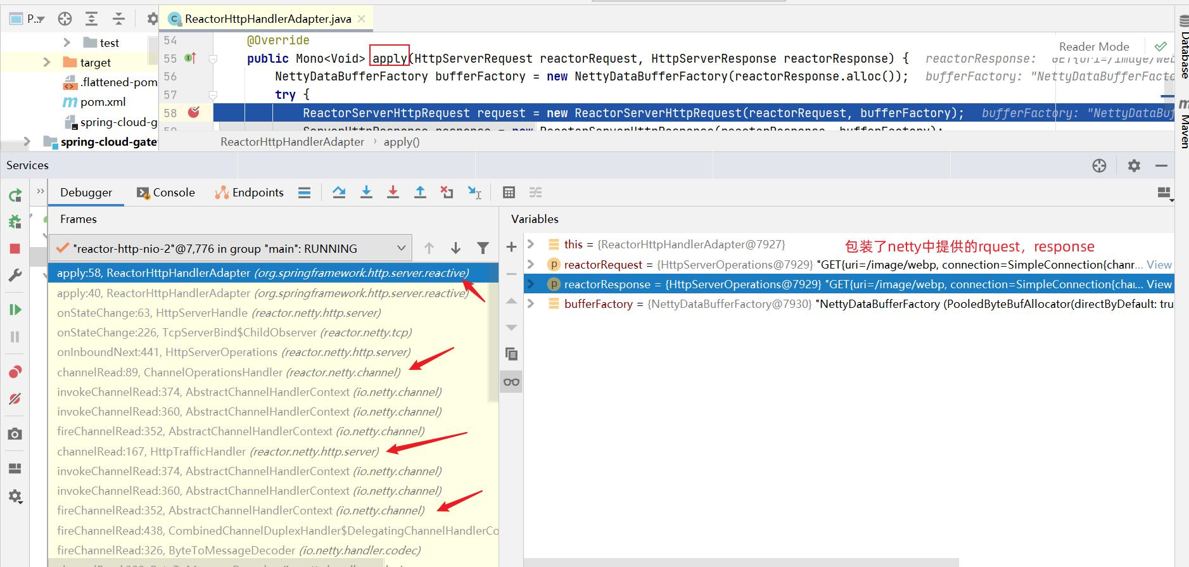1189x567 pixels.
Task: Open debugger layout settings icon at right
Action: click(x=1165, y=193)
